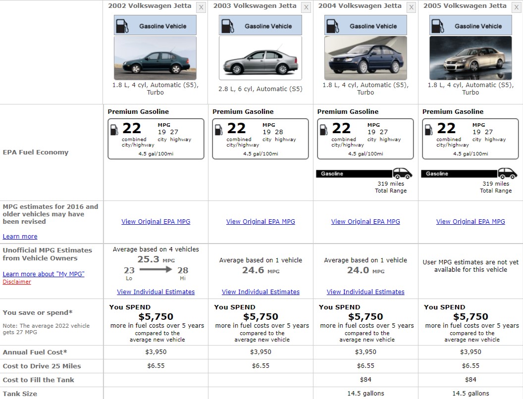Click fuel pump icon in 2005 Jetta MPG box

pos(428,130)
